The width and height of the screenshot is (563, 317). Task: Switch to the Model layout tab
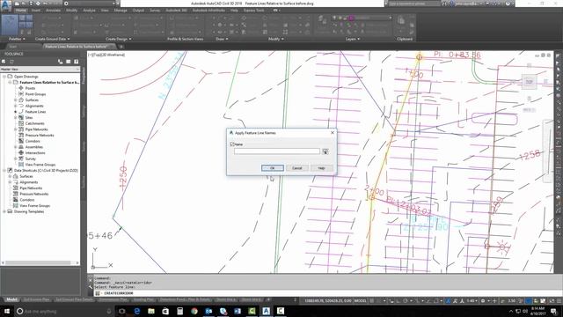pos(11,299)
